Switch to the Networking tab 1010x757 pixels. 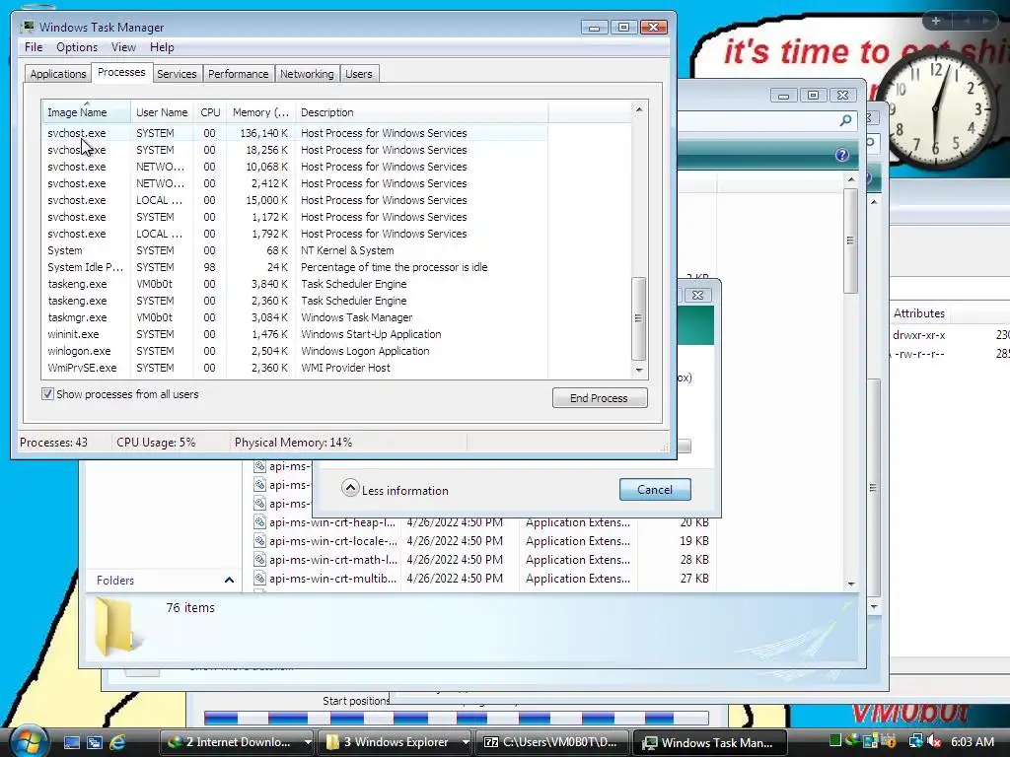tap(307, 74)
